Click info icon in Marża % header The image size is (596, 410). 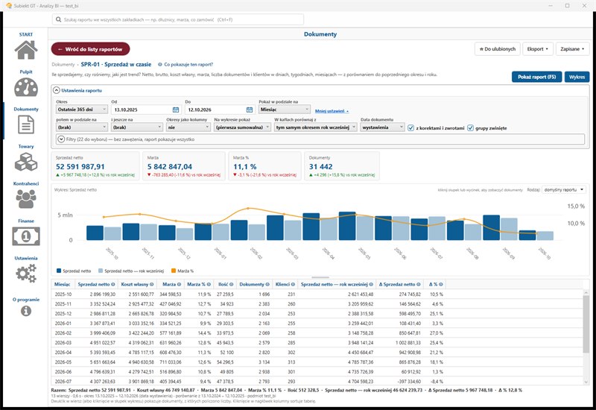click(x=209, y=284)
